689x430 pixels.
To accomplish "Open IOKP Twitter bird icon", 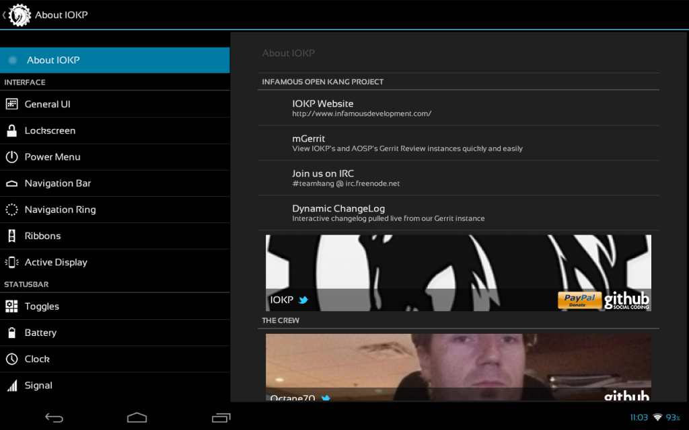I will click(x=303, y=300).
